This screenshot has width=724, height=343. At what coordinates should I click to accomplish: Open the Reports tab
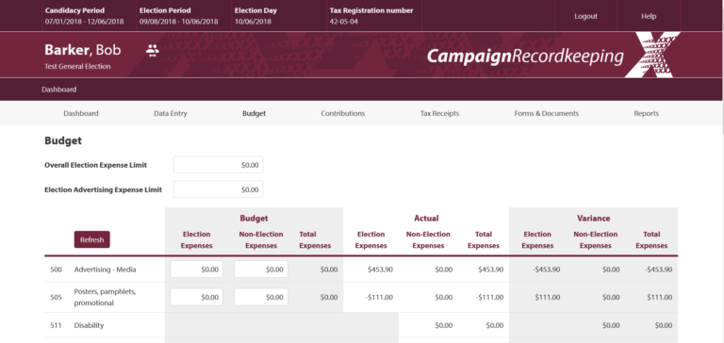[646, 113]
